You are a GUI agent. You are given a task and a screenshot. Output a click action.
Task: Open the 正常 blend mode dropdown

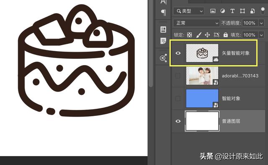(x=196, y=23)
